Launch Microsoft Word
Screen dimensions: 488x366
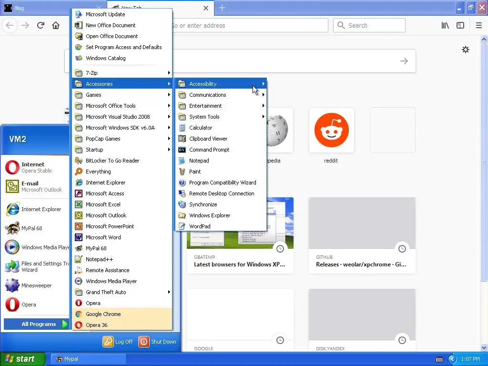[122, 237]
